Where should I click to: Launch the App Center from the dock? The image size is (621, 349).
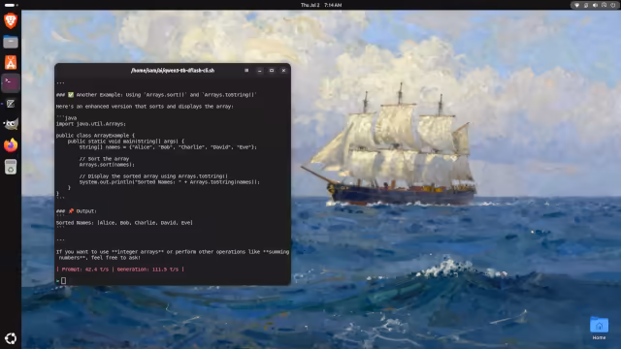pos(11,62)
